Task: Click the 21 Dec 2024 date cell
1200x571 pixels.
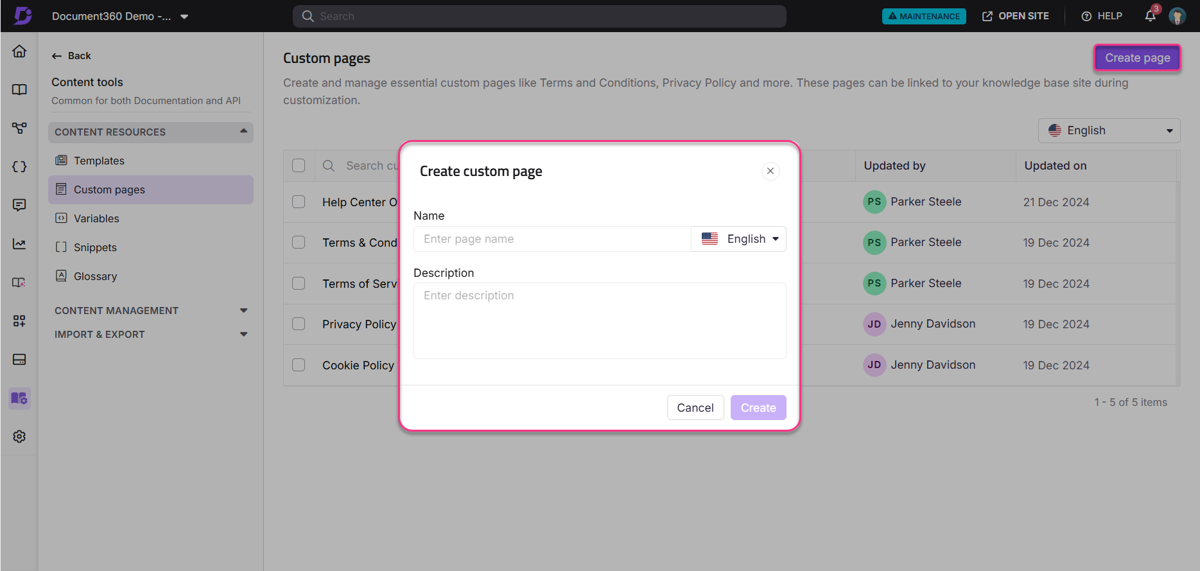Action: [x=1056, y=202]
